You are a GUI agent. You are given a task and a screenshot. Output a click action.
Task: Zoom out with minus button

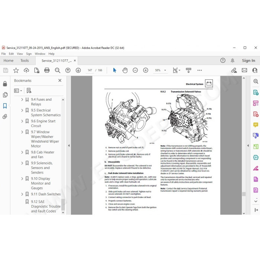135,70
